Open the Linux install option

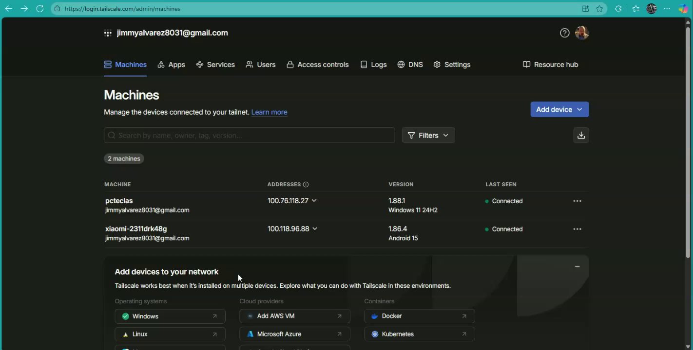click(x=170, y=334)
